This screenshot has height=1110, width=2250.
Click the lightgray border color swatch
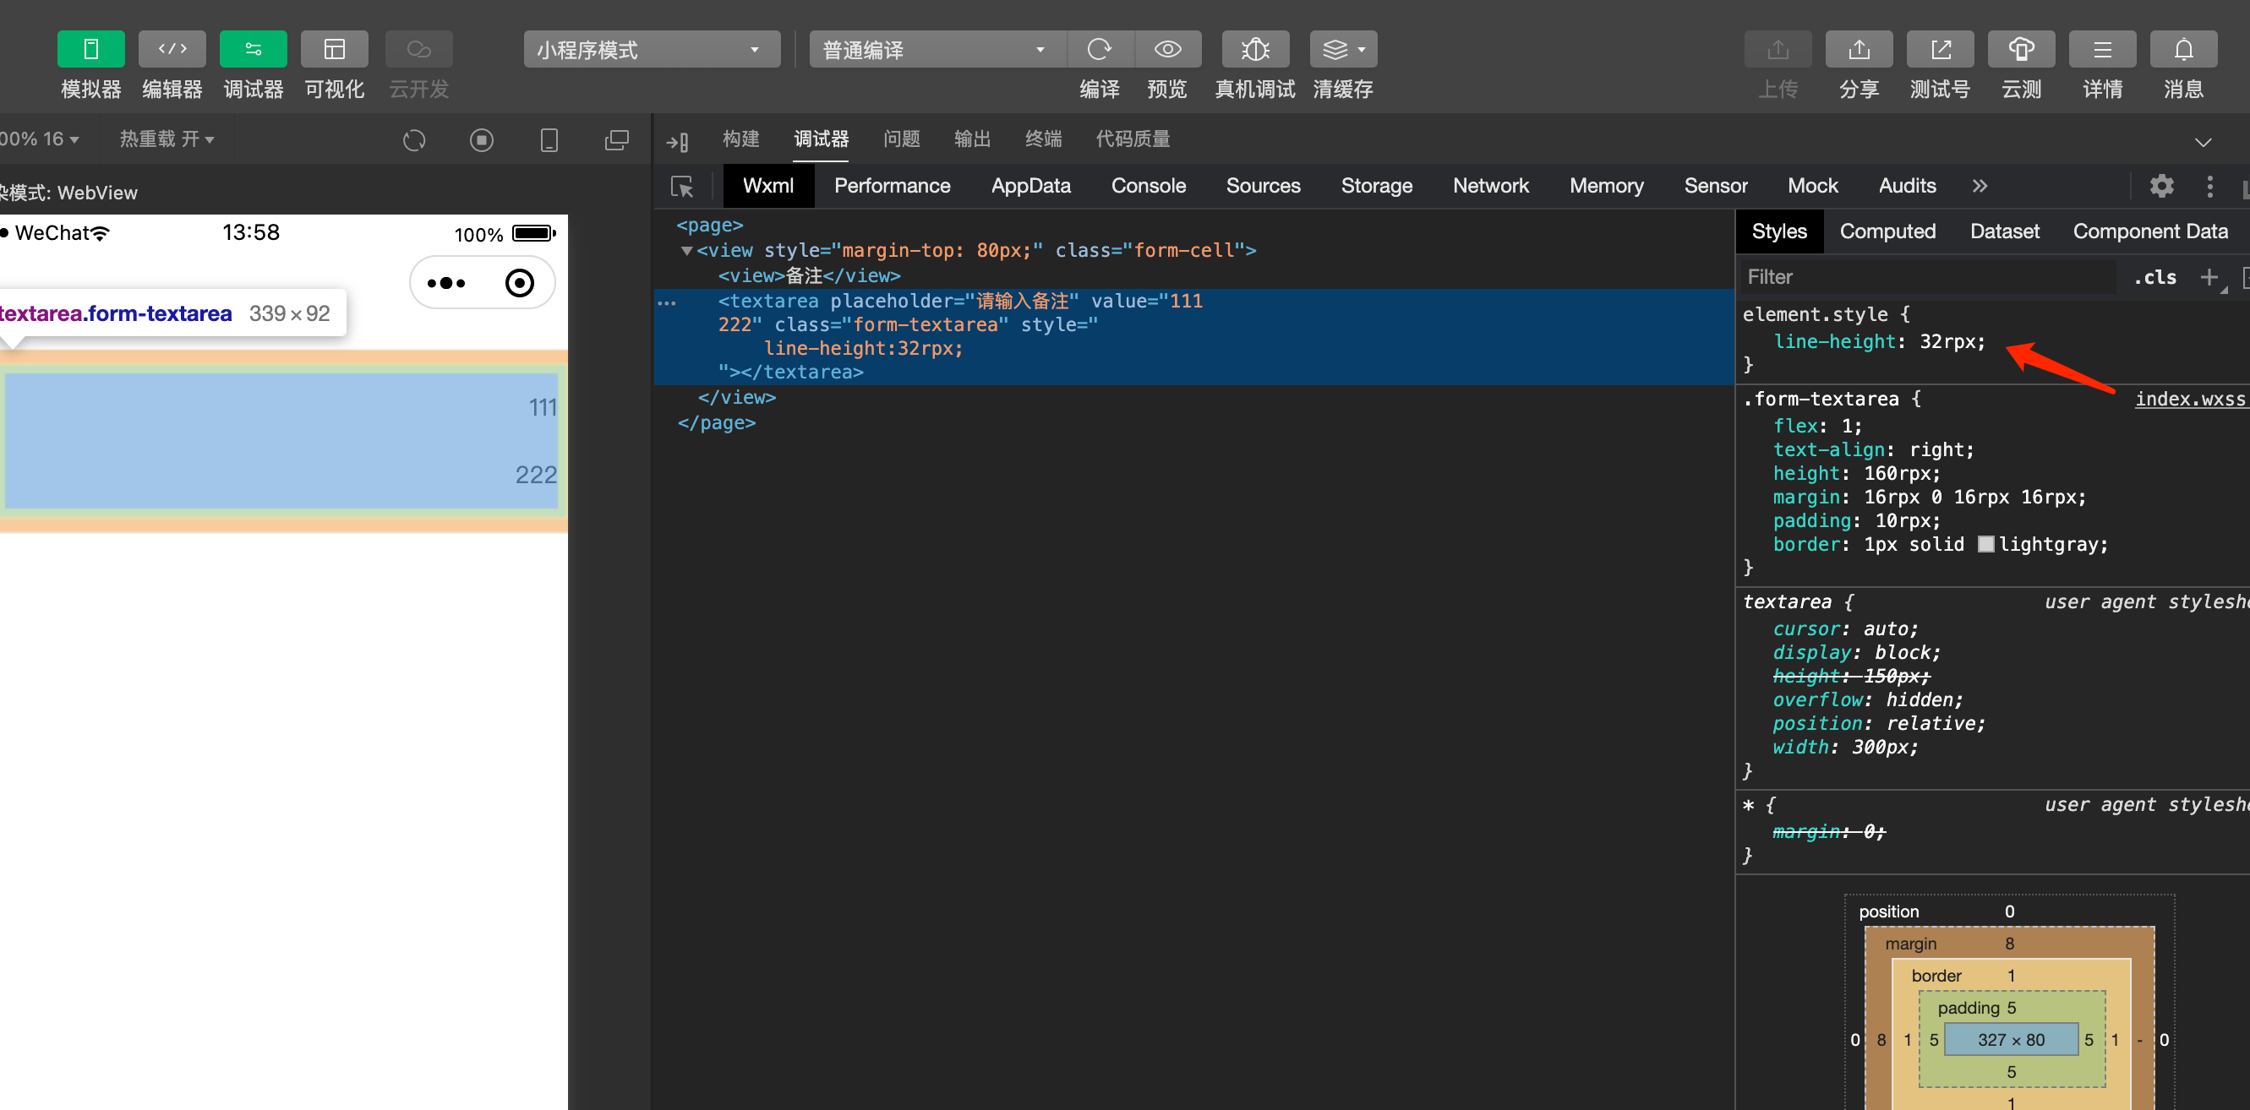pos(1985,544)
